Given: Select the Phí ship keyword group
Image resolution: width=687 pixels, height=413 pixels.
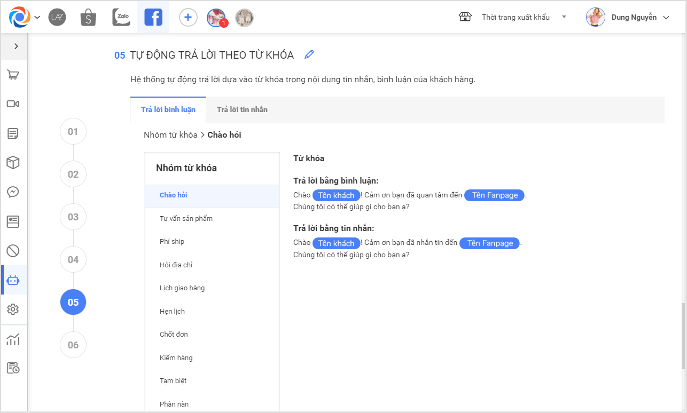Looking at the screenshot, I should 172,242.
